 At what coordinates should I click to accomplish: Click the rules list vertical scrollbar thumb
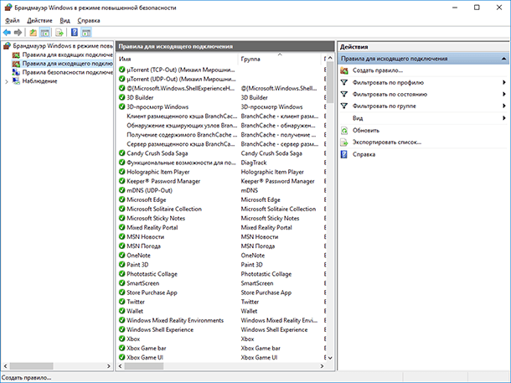[x=330, y=83]
